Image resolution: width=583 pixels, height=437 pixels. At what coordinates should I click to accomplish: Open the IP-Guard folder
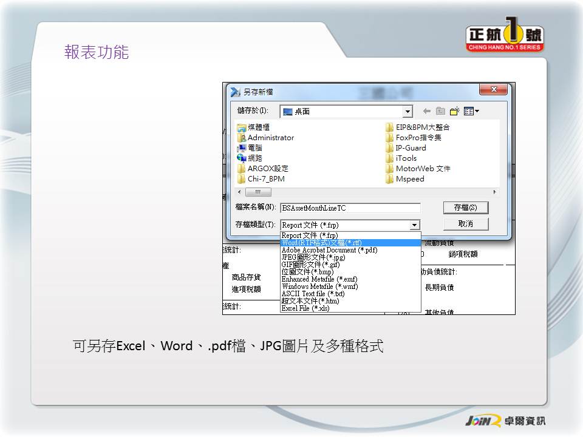tap(411, 148)
